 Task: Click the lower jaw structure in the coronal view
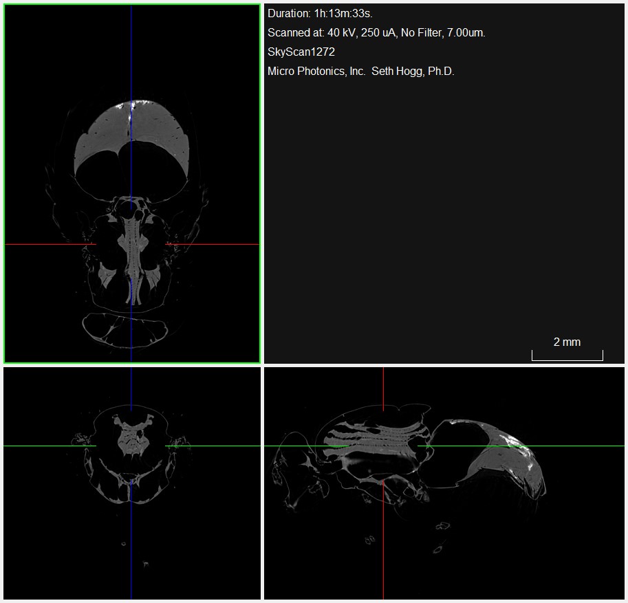point(125,328)
